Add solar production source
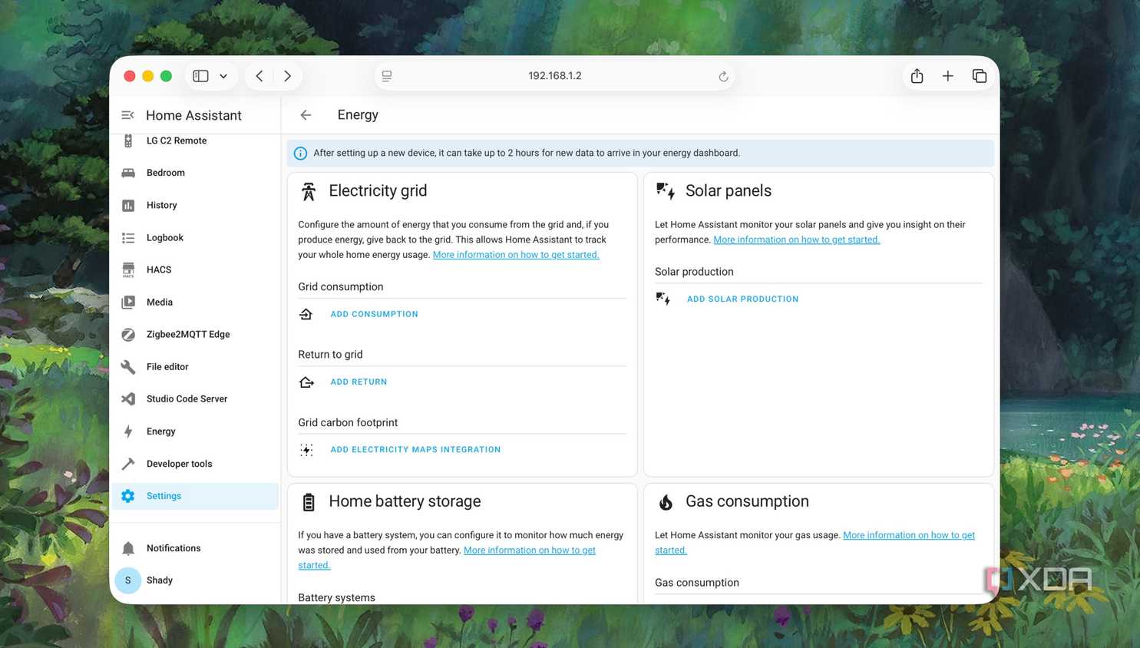 point(742,299)
